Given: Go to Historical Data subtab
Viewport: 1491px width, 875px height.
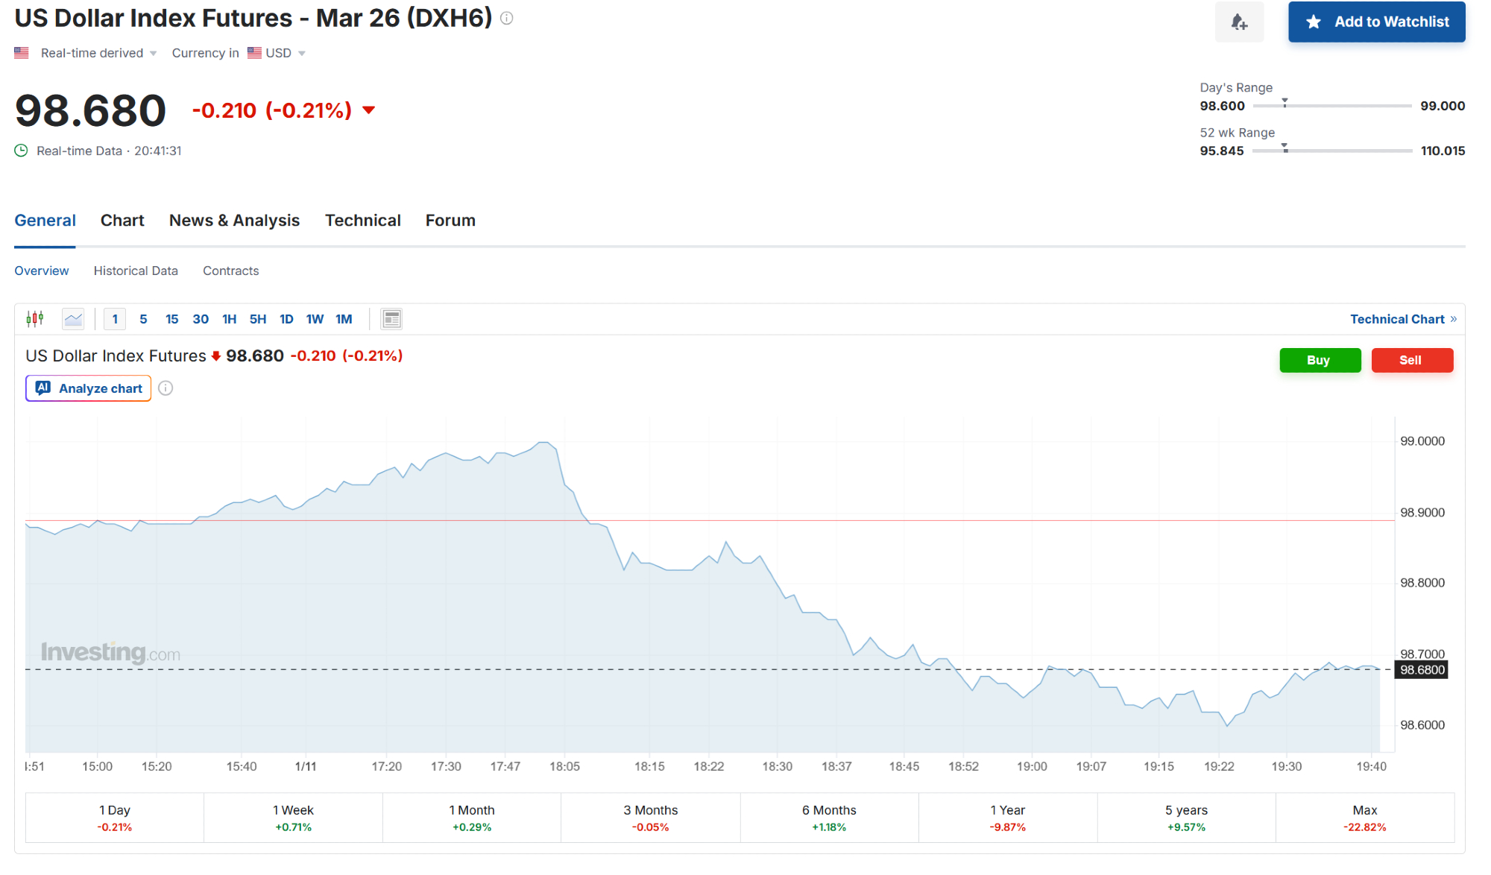Looking at the screenshot, I should pos(136,271).
